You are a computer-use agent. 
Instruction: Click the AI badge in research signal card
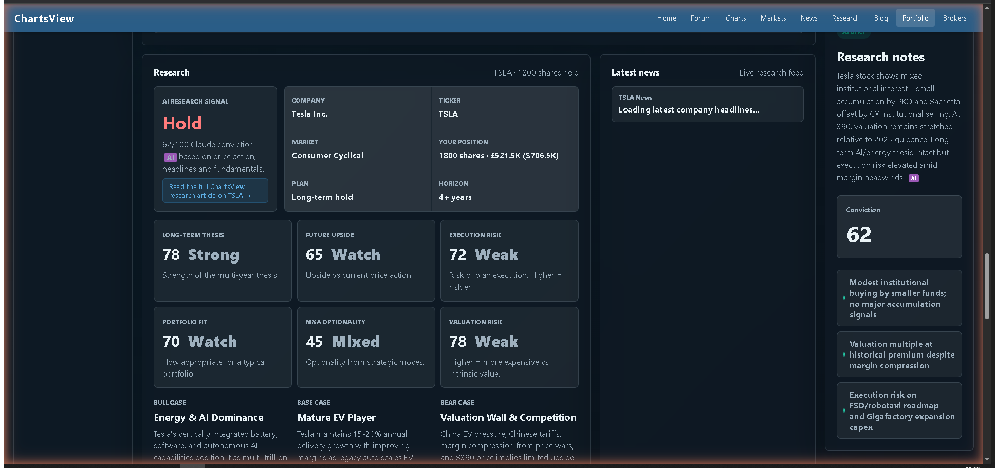click(x=170, y=157)
